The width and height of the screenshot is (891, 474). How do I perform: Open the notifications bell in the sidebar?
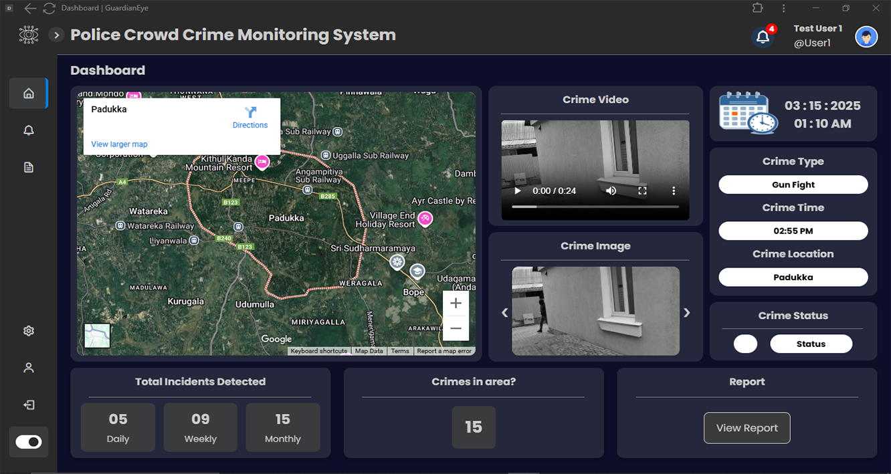(28, 130)
